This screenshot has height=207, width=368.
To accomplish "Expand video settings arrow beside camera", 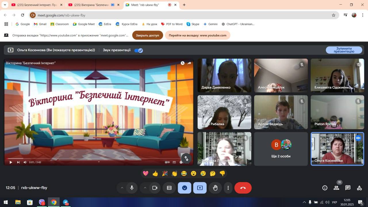I will (x=145, y=188).
